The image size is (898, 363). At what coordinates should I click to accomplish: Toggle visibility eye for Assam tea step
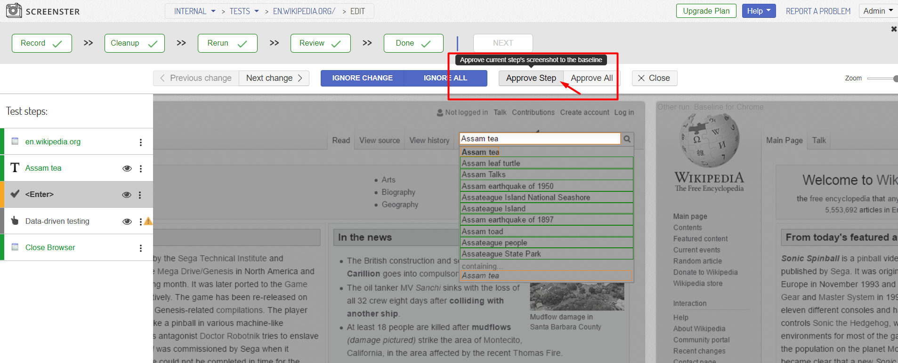pyautogui.click(x=127, y=168)
